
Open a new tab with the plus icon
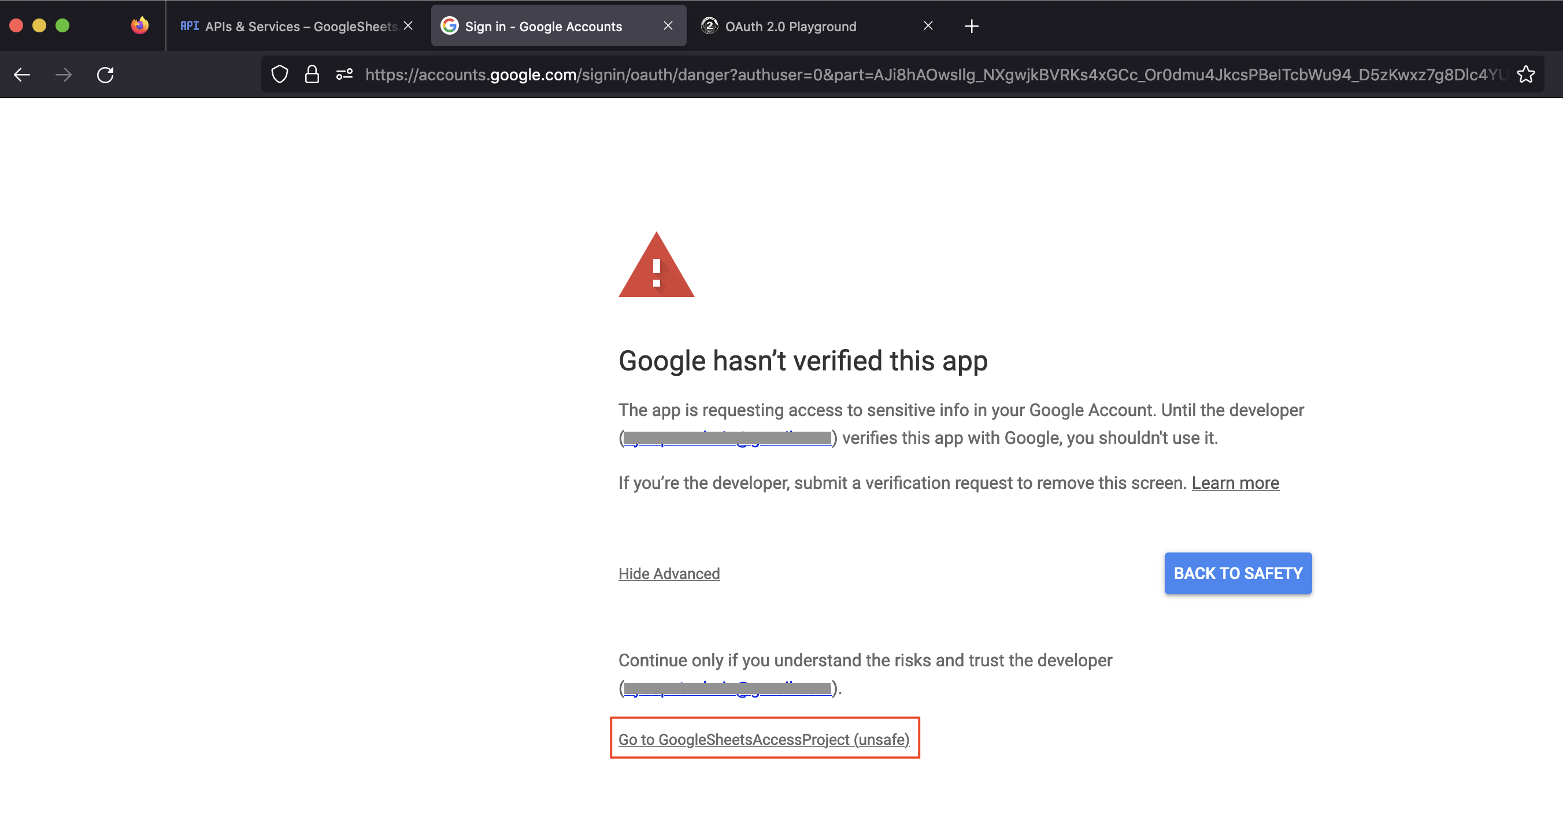pos(971,26)
